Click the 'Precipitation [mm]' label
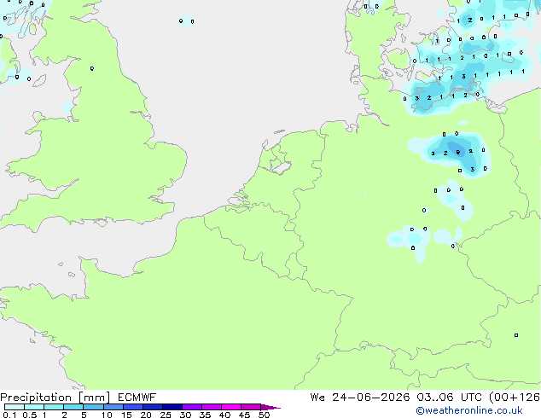Image resolution: width=541 pixels, height=418 pixels. tap(55, 398)
